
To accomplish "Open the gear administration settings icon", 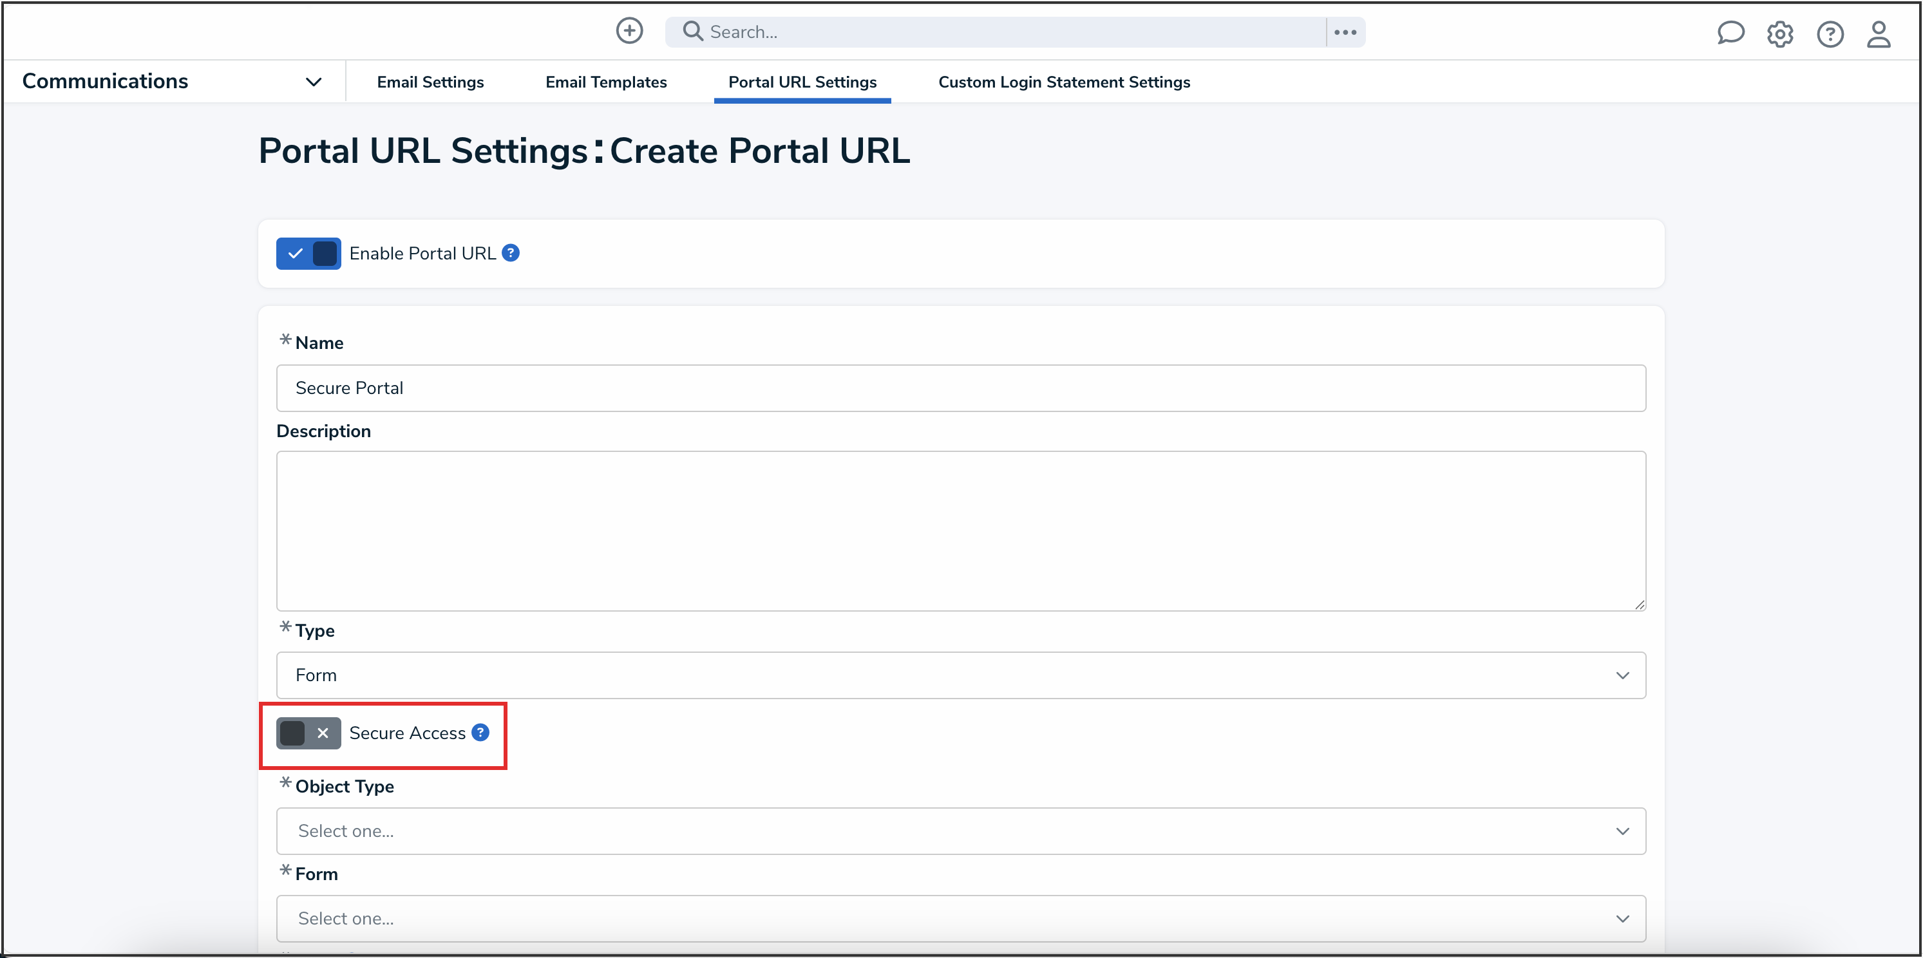I will tap(1779, 33).
